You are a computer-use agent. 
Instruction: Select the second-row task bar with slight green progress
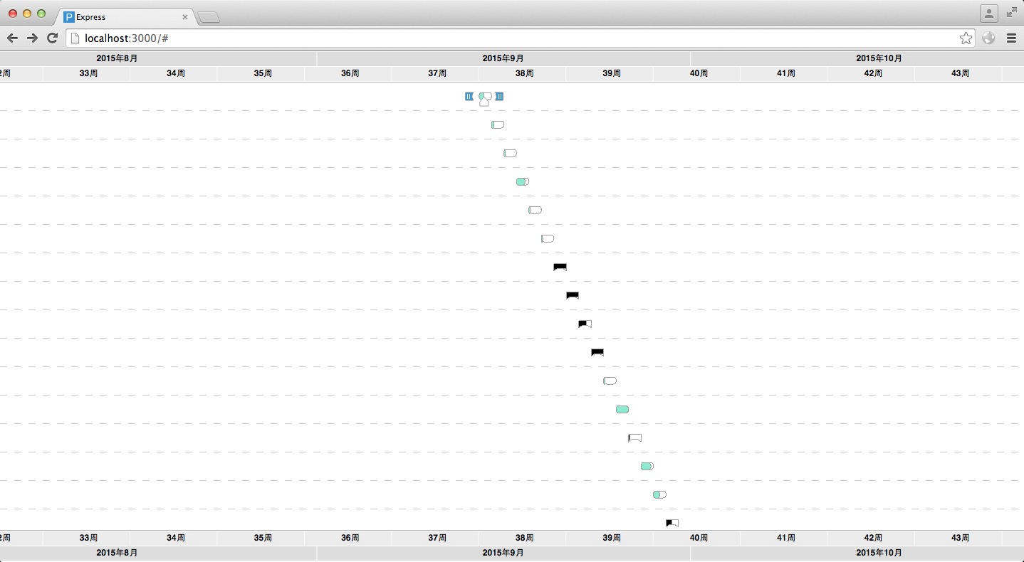498,124
